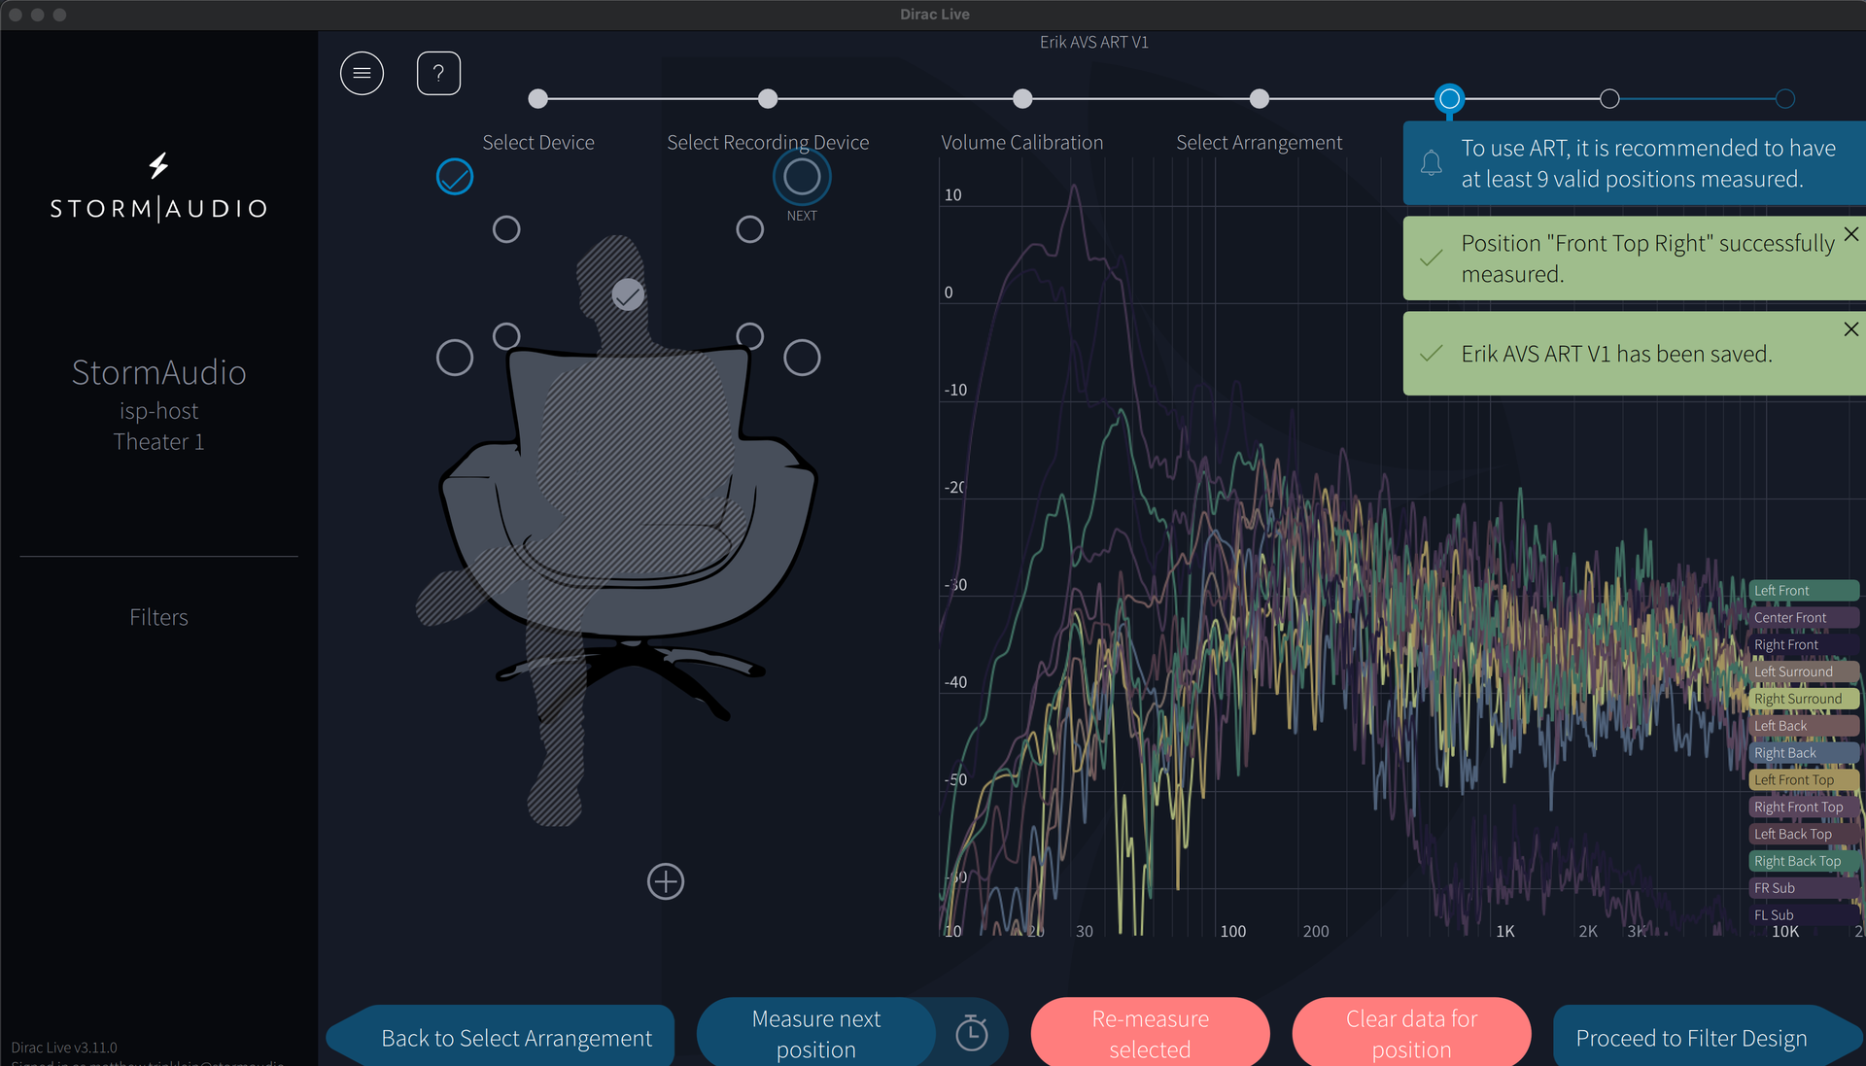Select the blue checked top-left measurement position

point(454,177)
